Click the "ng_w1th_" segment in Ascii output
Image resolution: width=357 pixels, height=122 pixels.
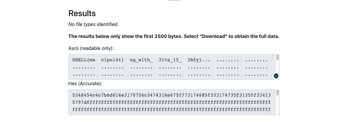click(141, 60)
